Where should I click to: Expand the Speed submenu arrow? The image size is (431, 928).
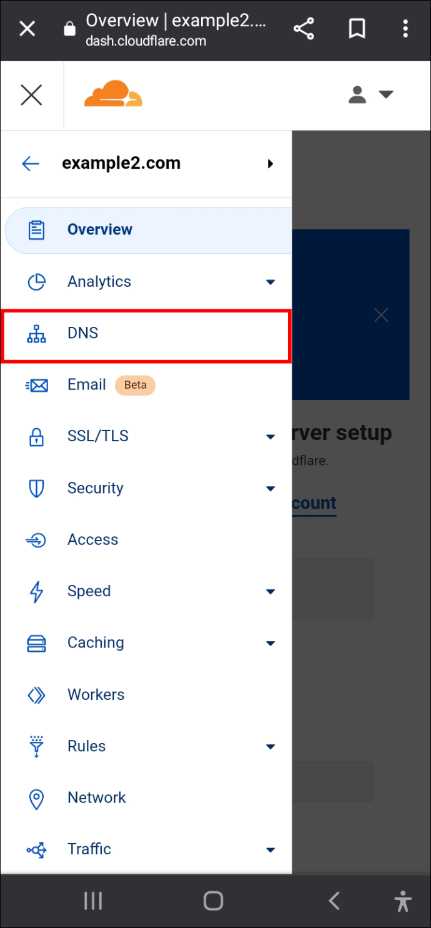[270, 592]
